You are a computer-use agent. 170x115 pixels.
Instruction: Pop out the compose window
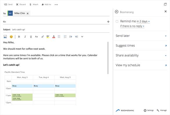click(x=165, y=4)
